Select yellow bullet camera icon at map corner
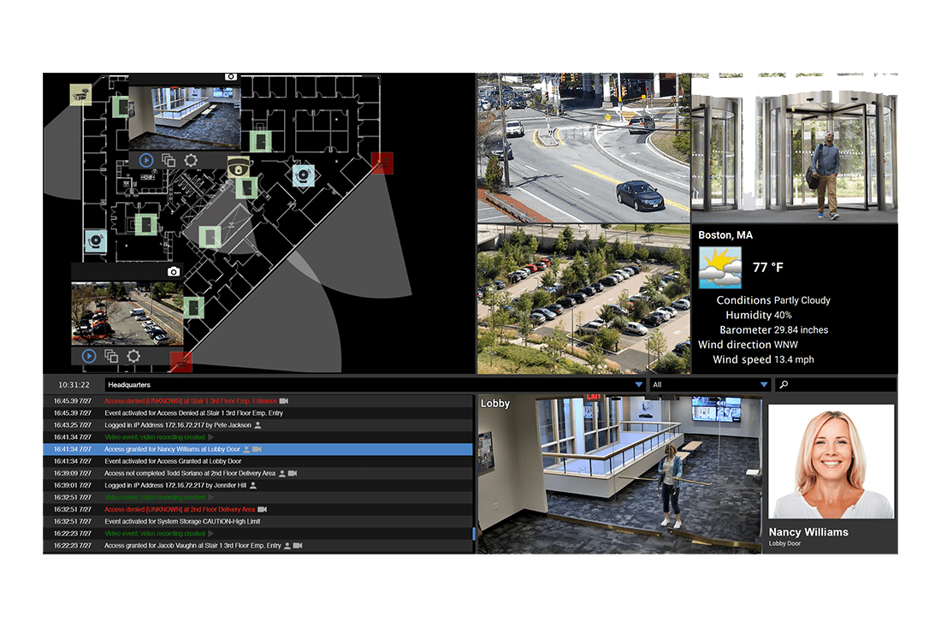 click(x=80, y=94)
